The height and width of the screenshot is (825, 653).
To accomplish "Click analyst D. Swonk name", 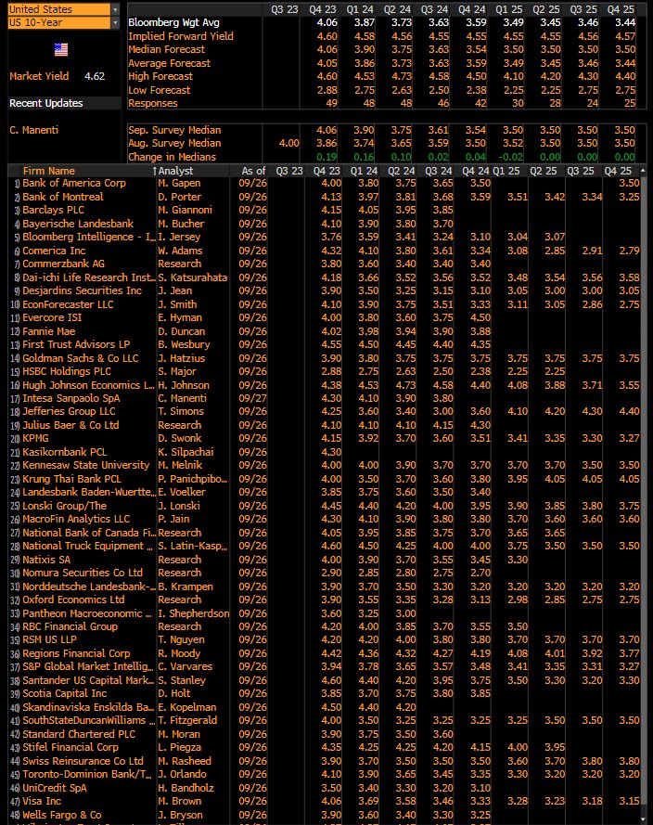I will [x=180, y=438].
